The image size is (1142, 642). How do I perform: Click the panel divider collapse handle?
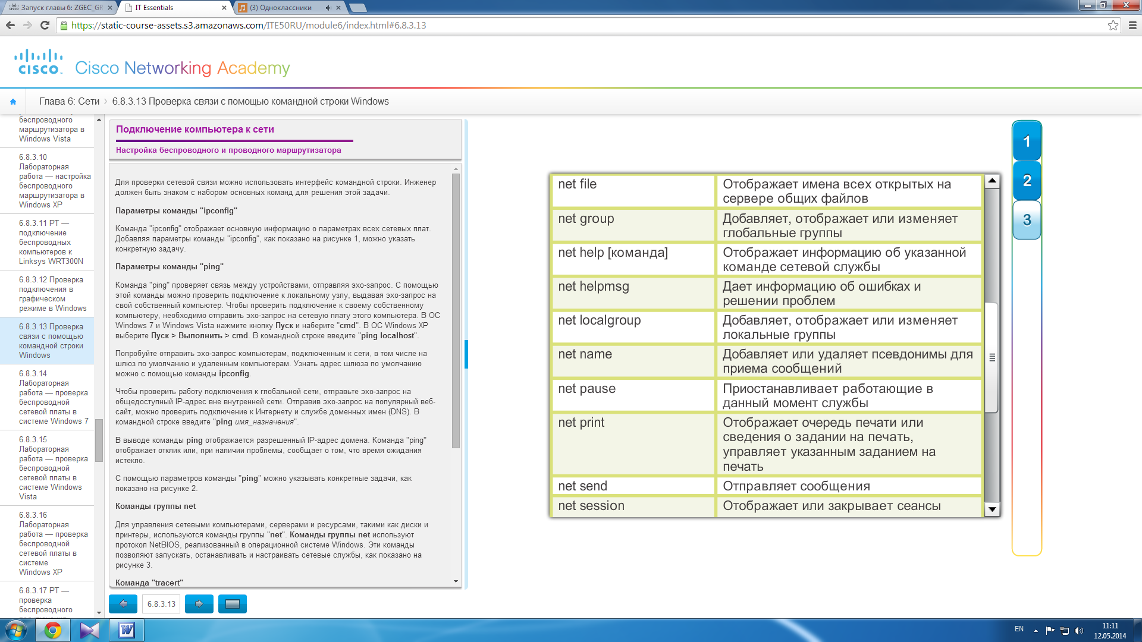pos(466,354)
